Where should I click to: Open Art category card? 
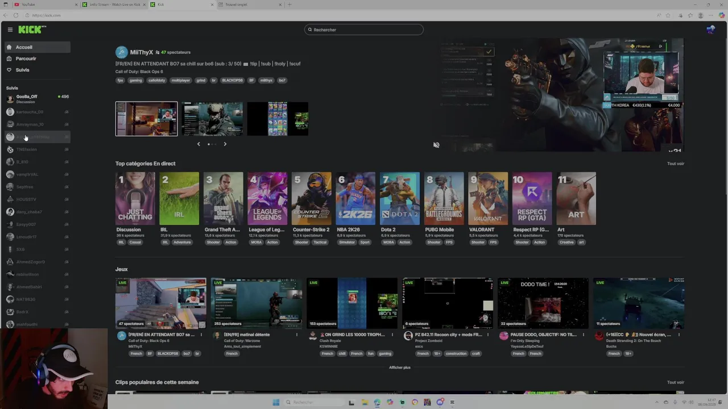(x=576, y=198)
